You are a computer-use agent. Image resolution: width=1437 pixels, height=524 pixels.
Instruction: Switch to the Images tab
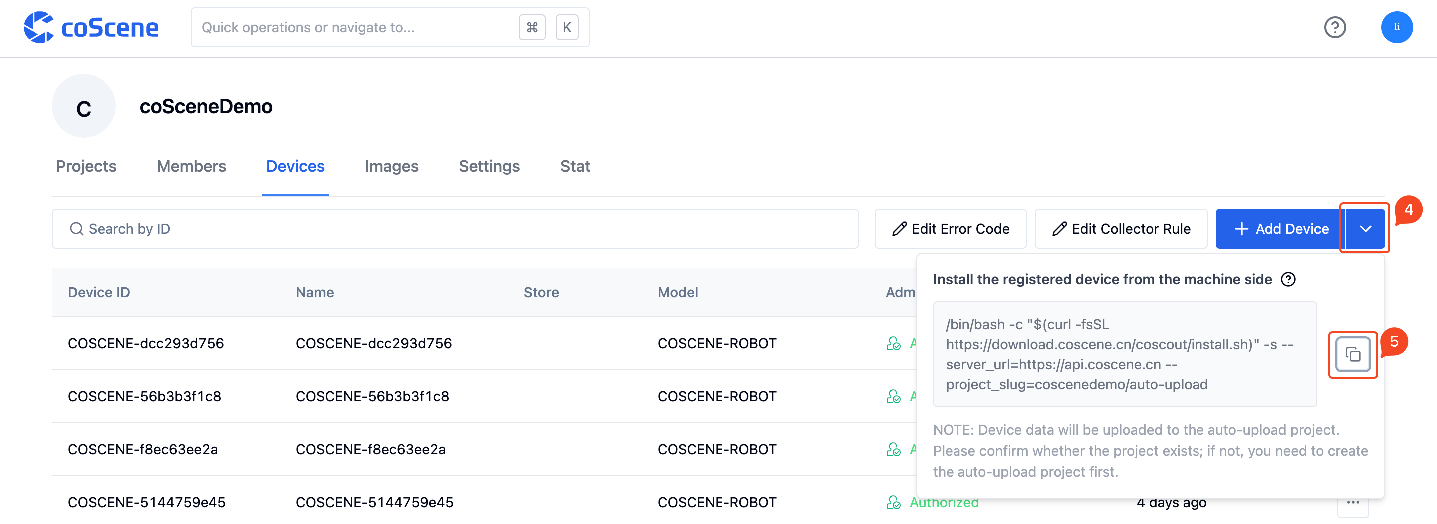coord(391,166)
